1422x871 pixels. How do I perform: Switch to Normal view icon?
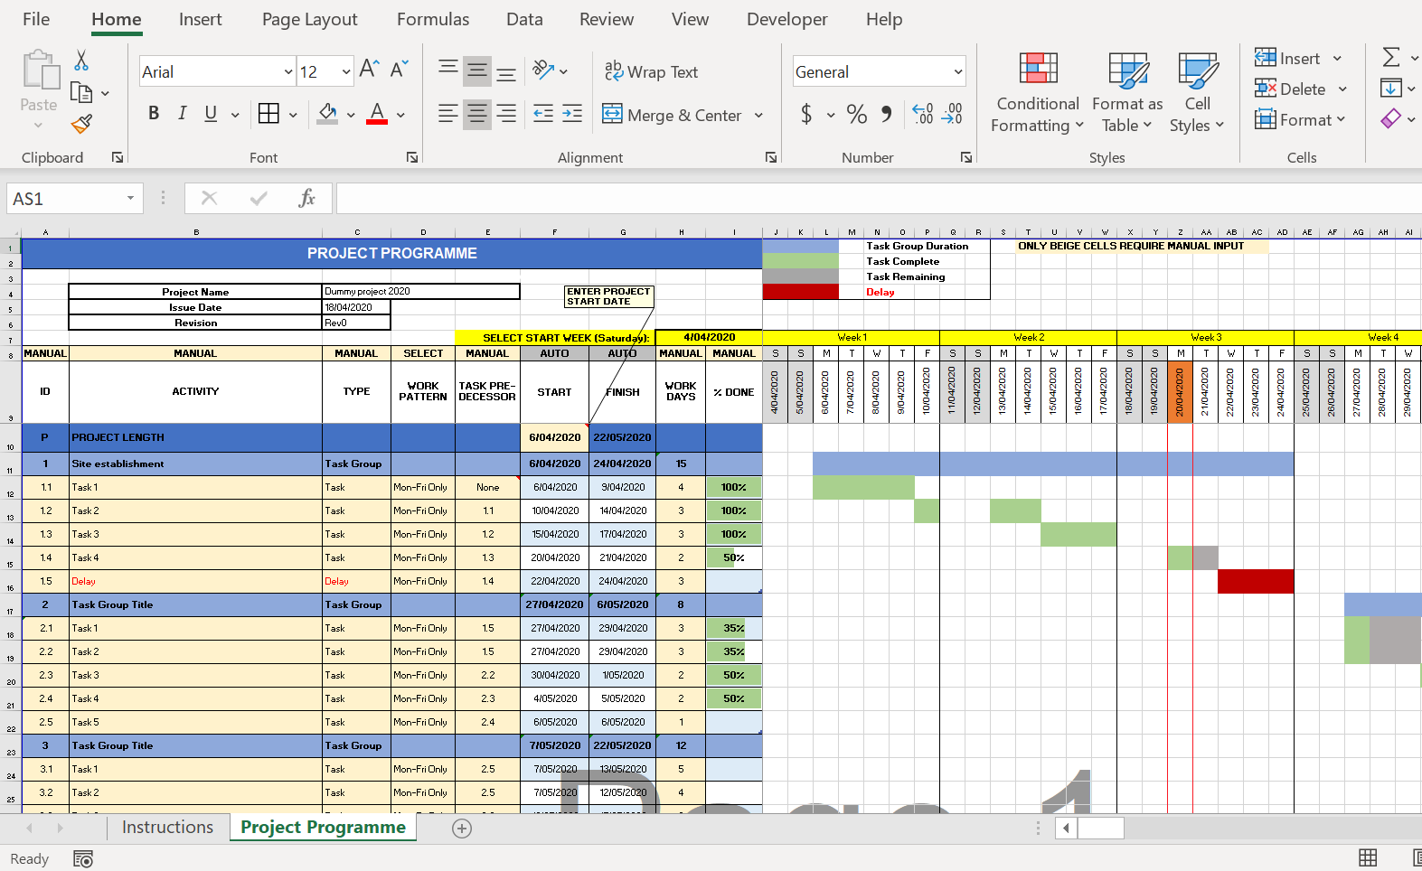(x=1368, y=858)
